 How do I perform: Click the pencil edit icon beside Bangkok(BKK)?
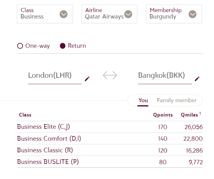pos(197,79)
